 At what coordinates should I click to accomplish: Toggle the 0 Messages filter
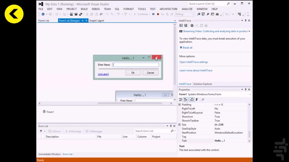point(94,131)
